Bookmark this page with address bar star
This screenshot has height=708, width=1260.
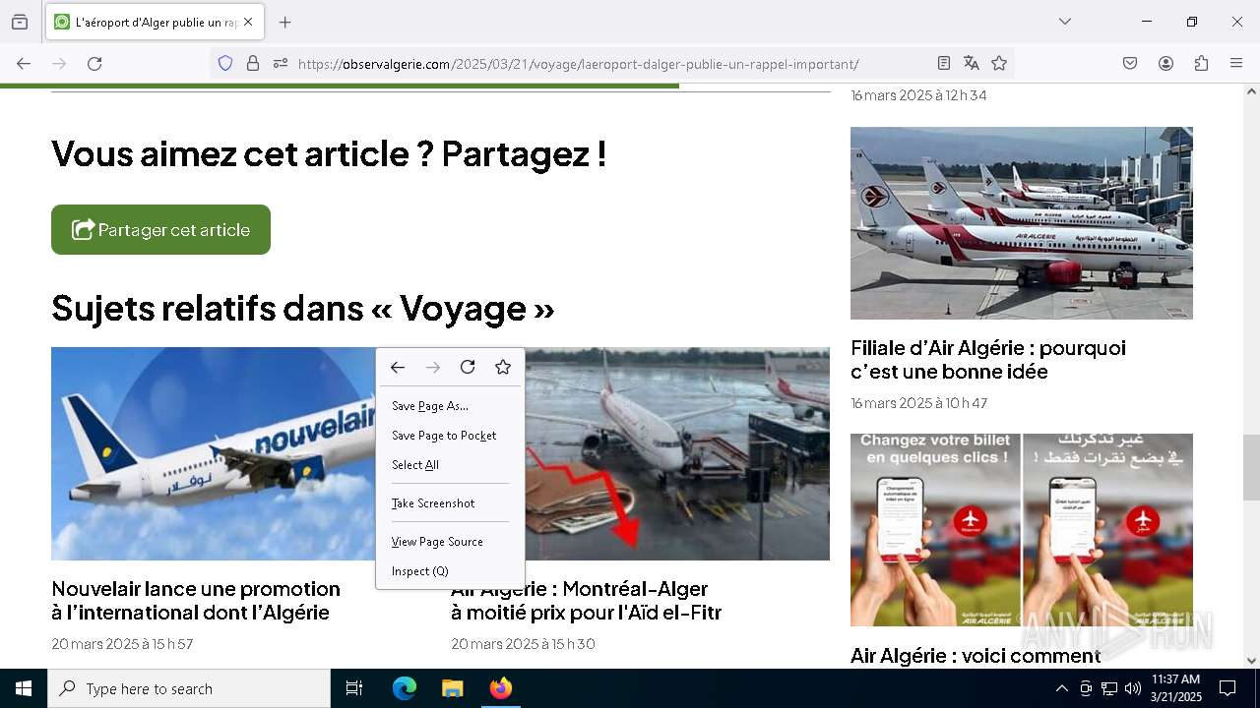coord(999,64)
